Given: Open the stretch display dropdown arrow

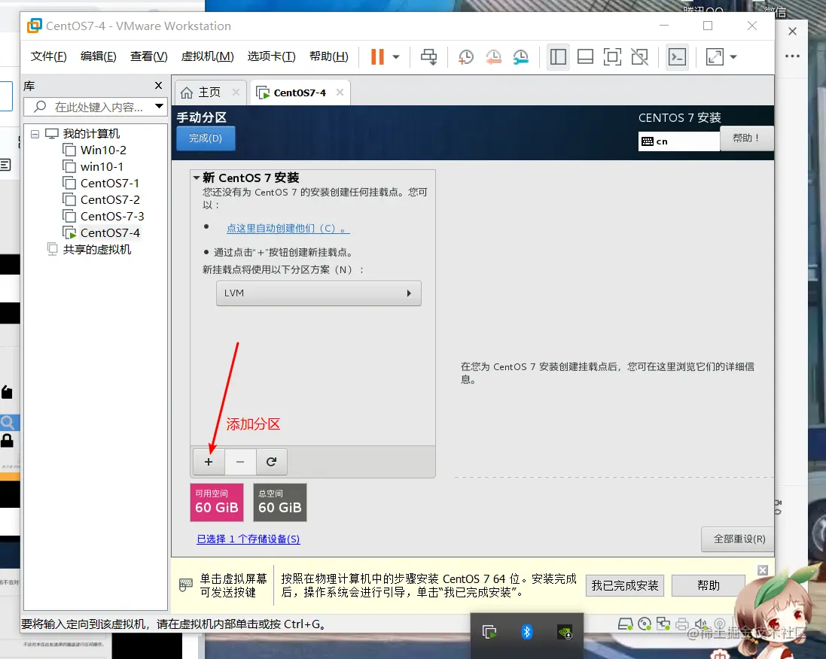Looking at the screenshot, I should coord(733,57).
